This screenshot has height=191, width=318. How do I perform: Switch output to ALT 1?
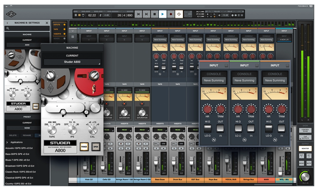[x=301, y=156]
